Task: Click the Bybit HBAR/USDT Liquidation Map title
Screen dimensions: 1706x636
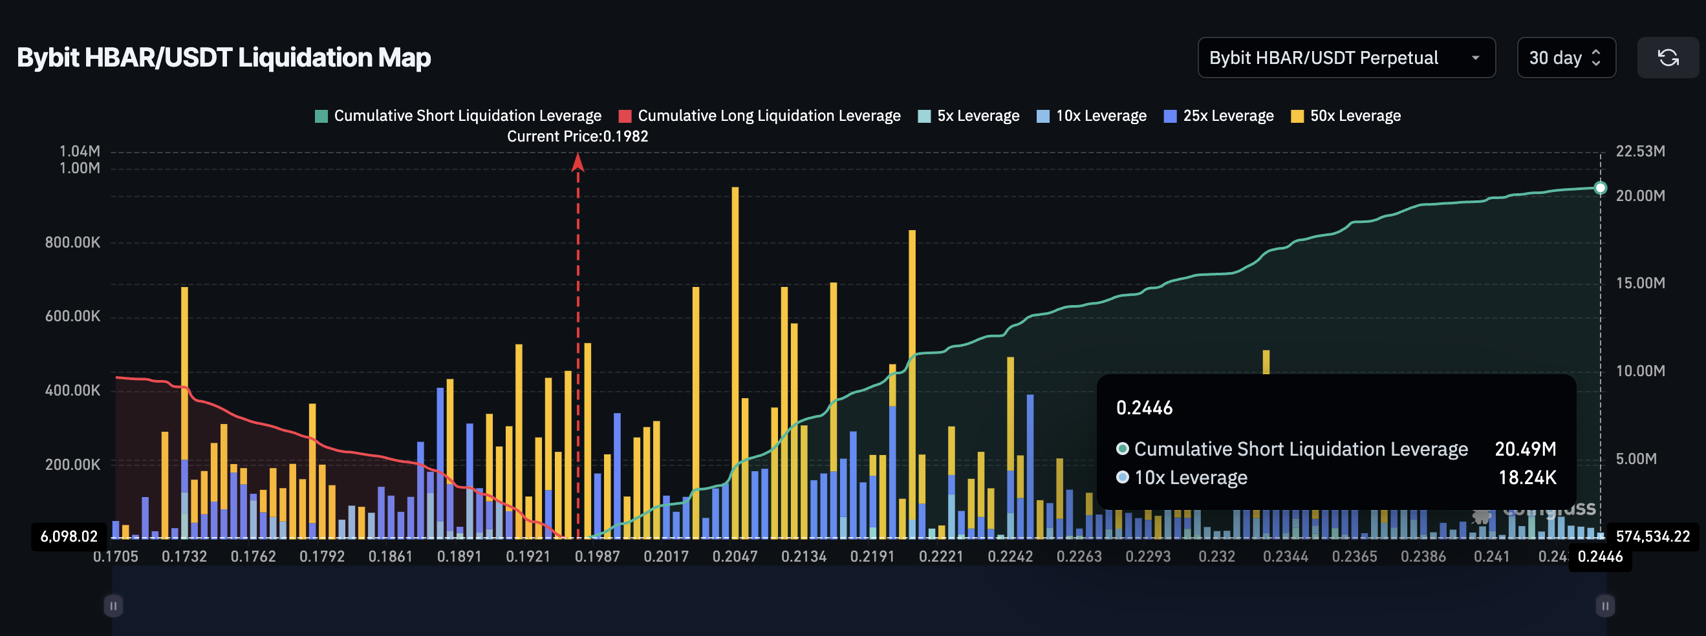Action: pos(224,58)
